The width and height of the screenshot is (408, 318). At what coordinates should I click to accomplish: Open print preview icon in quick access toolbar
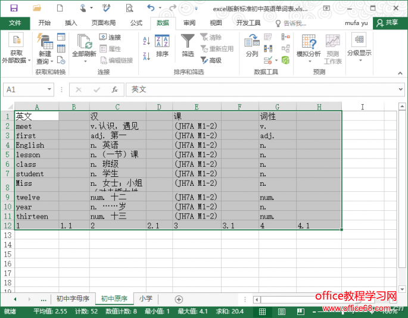point(129,8)
